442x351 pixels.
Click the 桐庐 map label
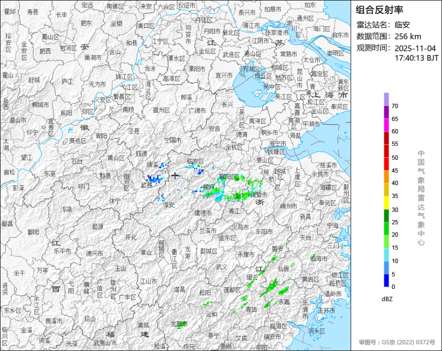[x=209, y=187]
